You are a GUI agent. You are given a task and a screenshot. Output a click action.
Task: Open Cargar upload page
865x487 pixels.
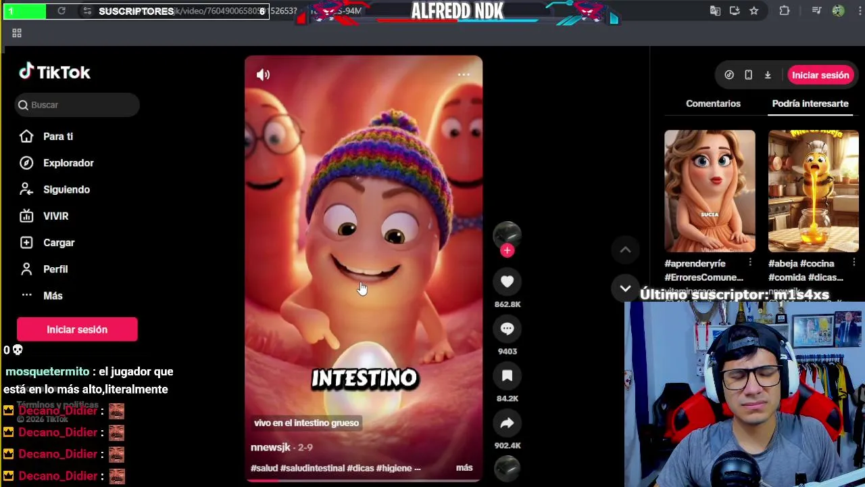point(59,243)
